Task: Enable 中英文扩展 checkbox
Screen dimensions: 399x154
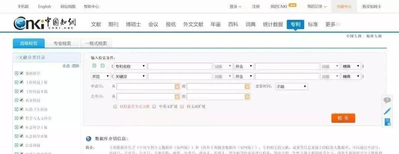Action: 154,107
